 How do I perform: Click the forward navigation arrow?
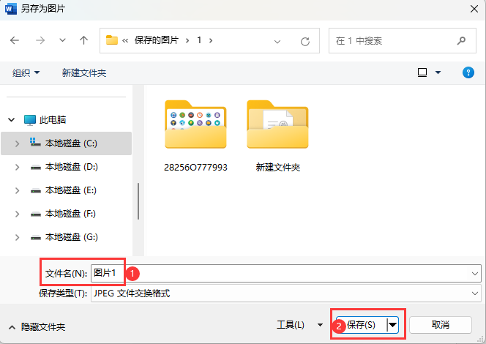[x=40, y=40]
